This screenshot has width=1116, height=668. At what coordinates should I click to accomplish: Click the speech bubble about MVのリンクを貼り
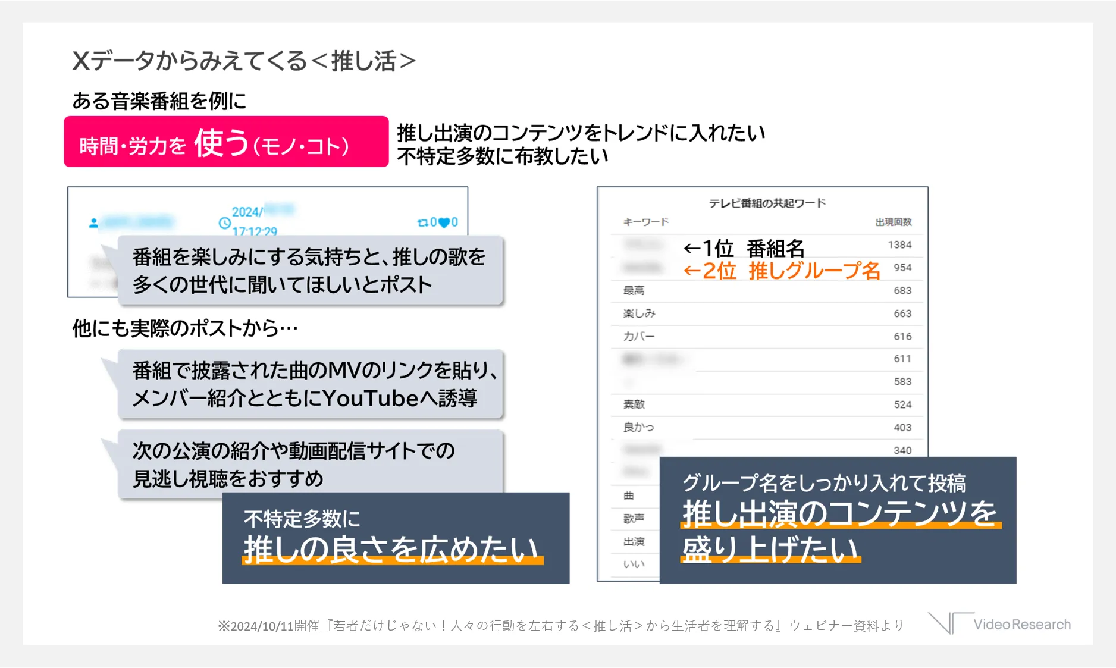pos(310,384)
